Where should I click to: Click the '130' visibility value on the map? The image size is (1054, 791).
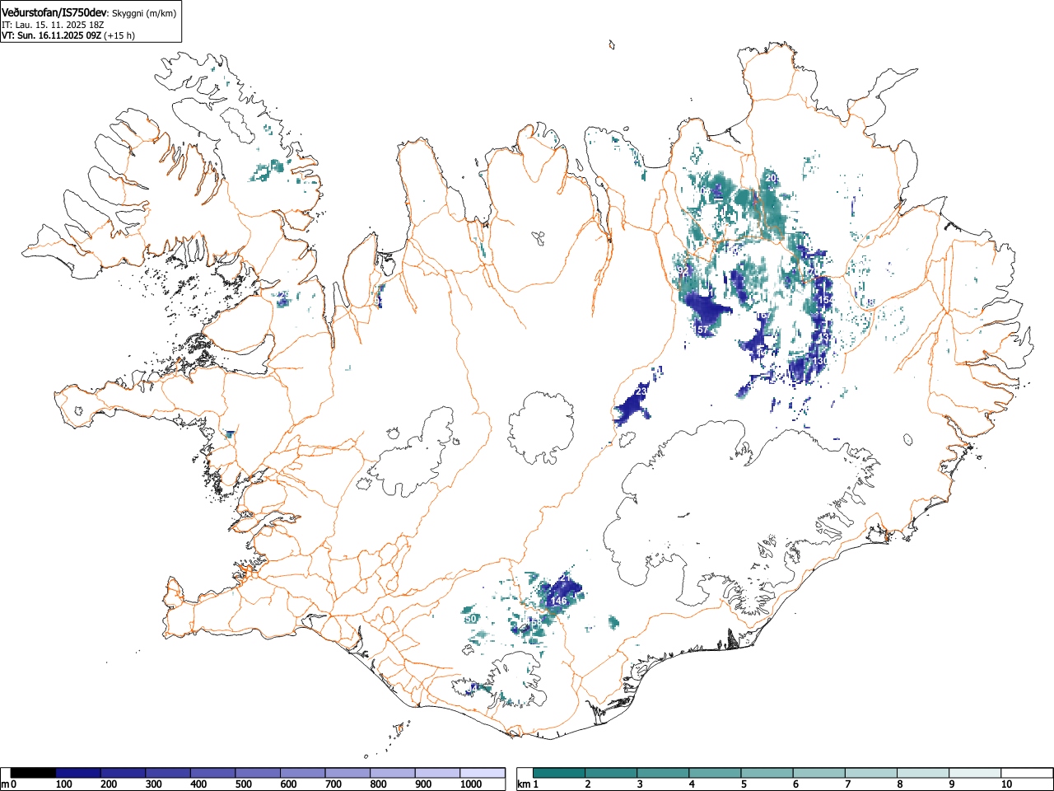coord(820,361)
